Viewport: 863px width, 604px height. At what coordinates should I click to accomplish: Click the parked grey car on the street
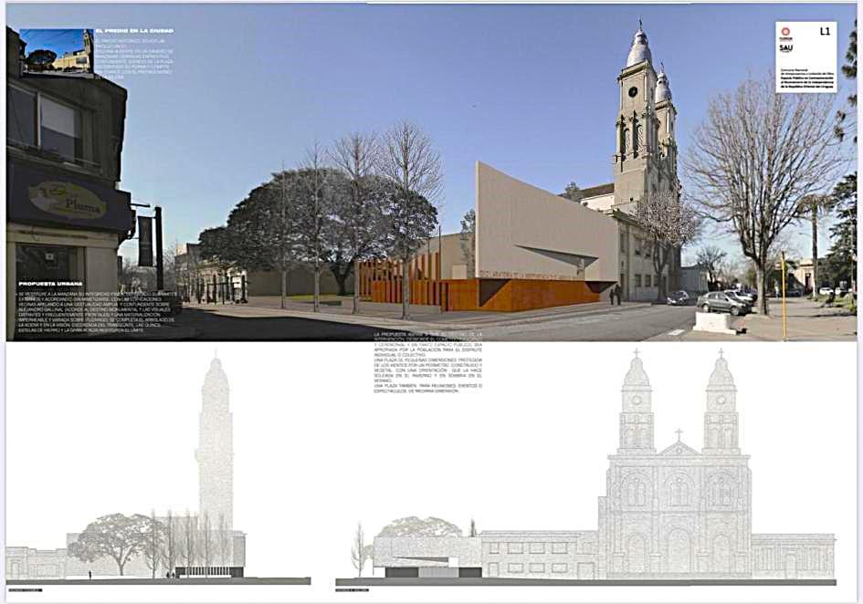pos(721,302)
